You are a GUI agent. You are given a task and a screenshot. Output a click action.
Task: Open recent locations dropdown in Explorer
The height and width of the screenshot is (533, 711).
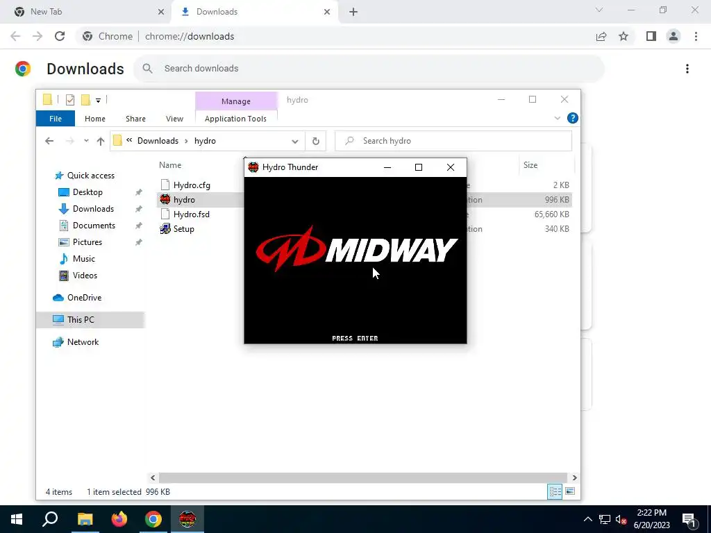click(86, 141)
